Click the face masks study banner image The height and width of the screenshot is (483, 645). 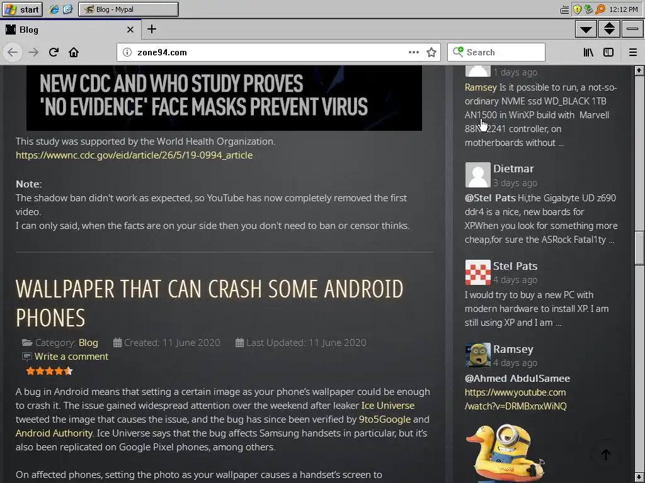(x=224, y=97)
